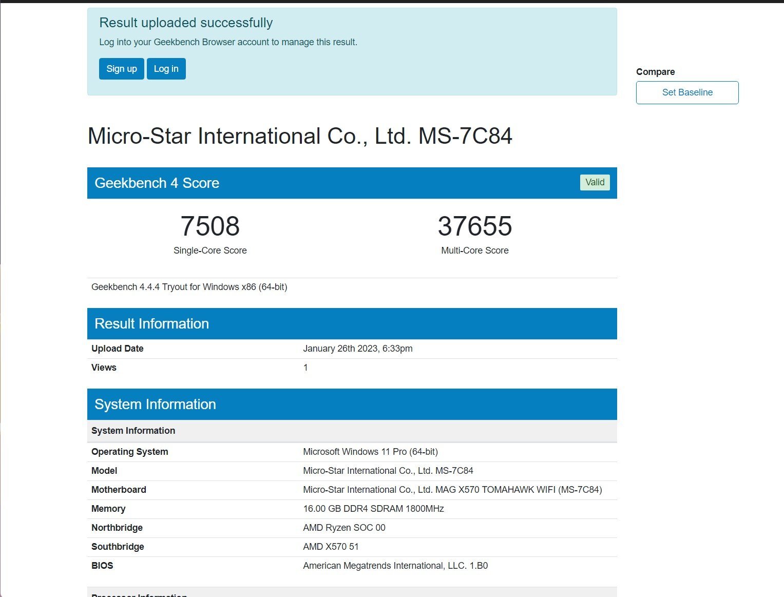This screenshot has width=784, height=597.
Task: Select the Views row label
Action: tap(104, 368)
